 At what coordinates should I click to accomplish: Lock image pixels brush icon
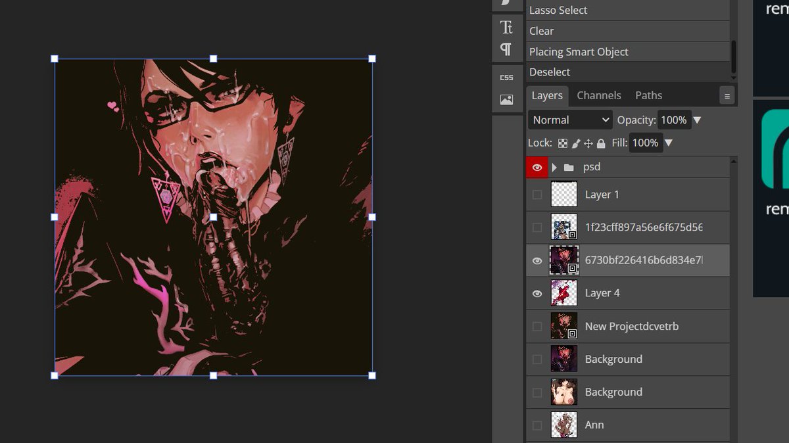pyautogui.click(x=576, y=143)
